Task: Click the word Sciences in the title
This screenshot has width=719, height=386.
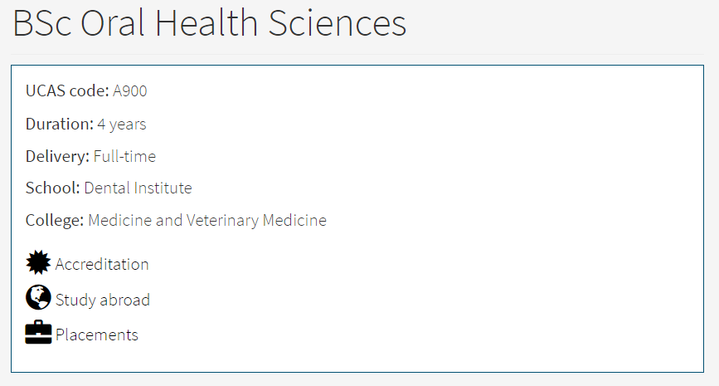Action: click(338, 23)
